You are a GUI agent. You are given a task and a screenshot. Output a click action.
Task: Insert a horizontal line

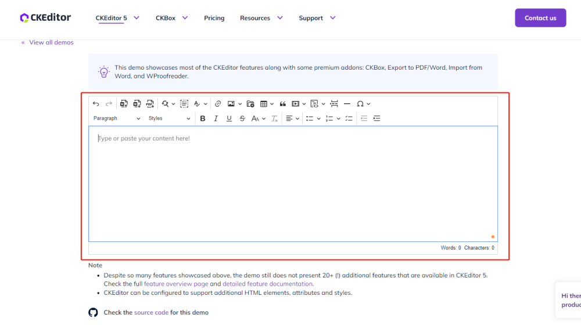click(x=347, y=104)
